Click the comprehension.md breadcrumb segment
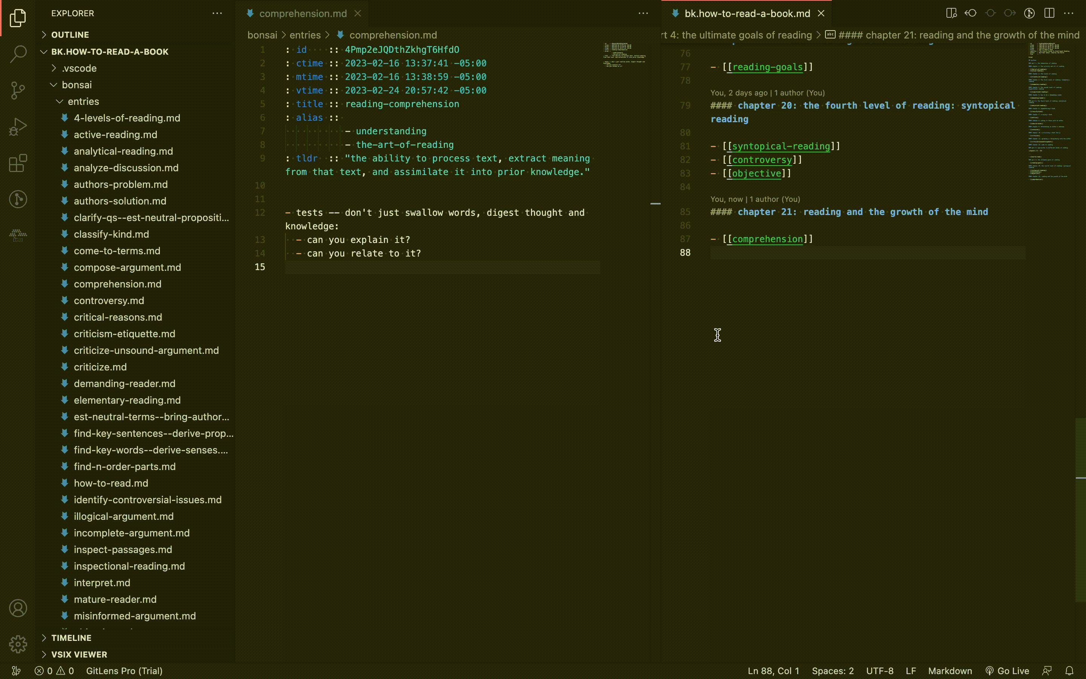The image size is (1086, 679). (x=387, y=35)
